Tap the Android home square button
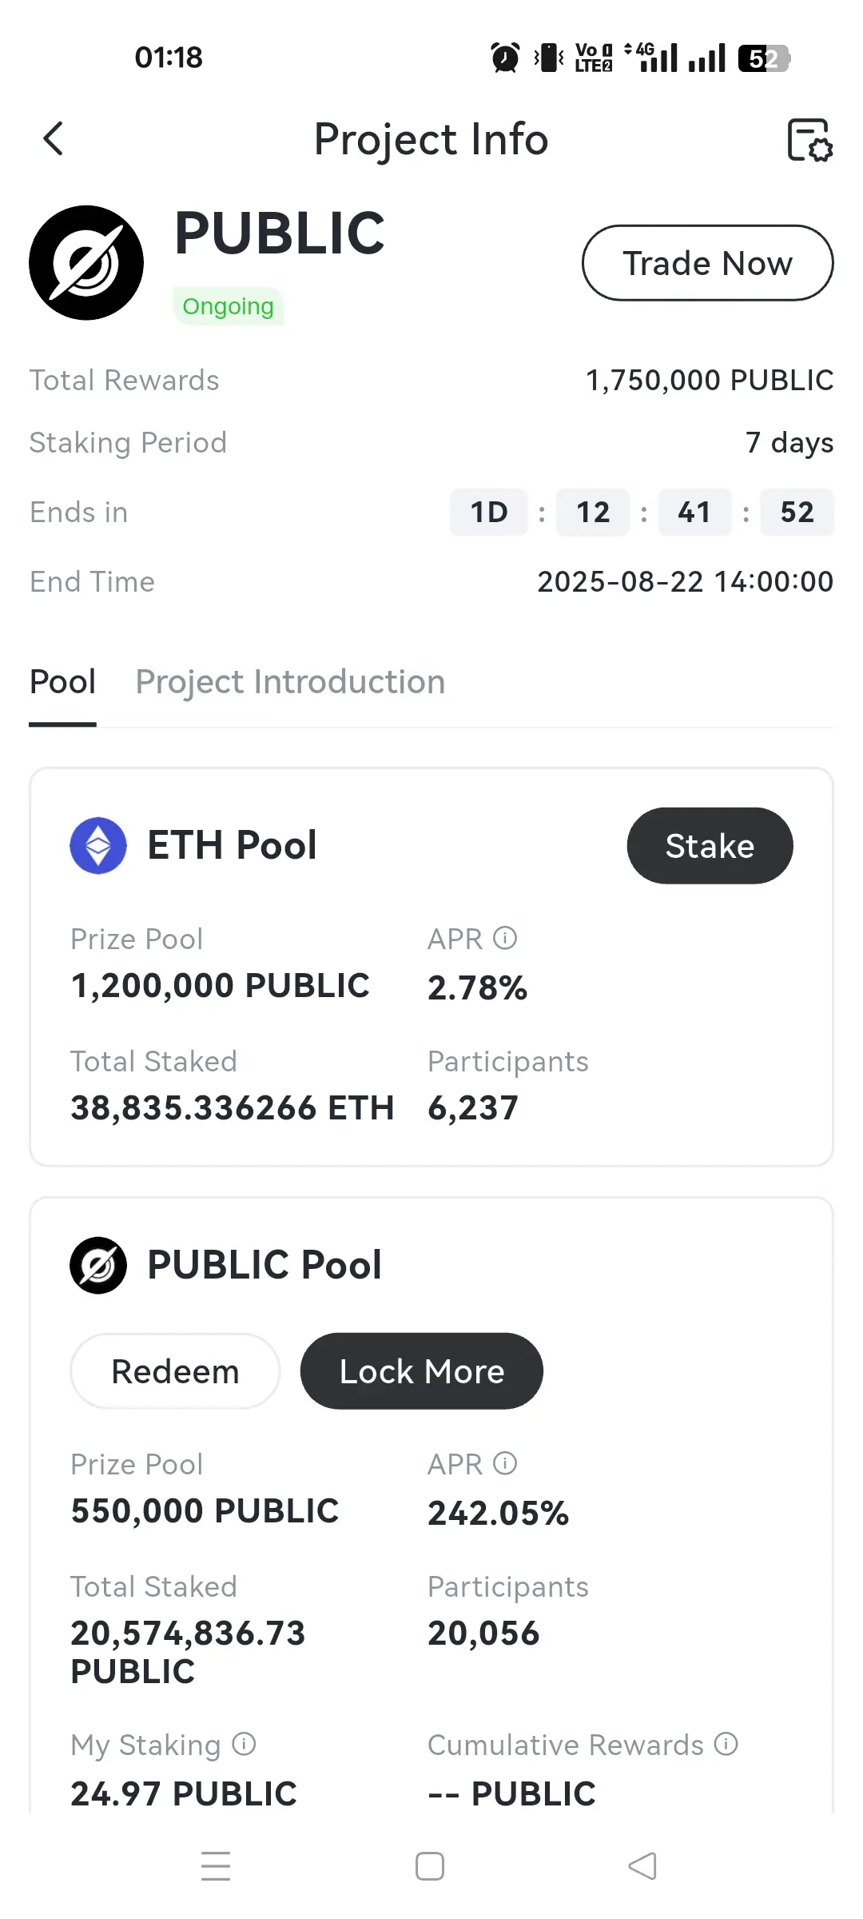The height and width of the screenshot is (1919, 863). (x=430, y=1866)
